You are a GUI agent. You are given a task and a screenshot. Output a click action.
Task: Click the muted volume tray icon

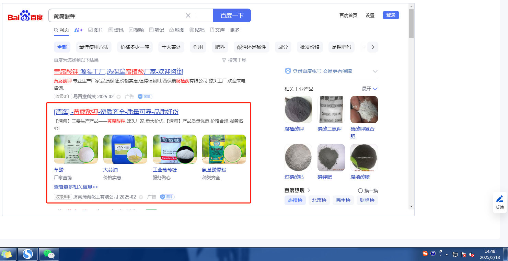click(472, 254)
